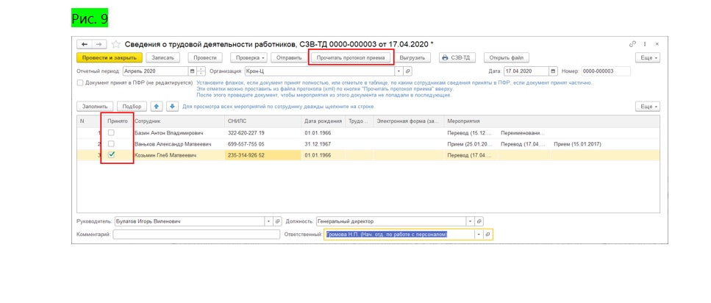
Task: Uncheck Принято for Козьмин Глеб Матвеевич
Action: [x=111, y=155]
